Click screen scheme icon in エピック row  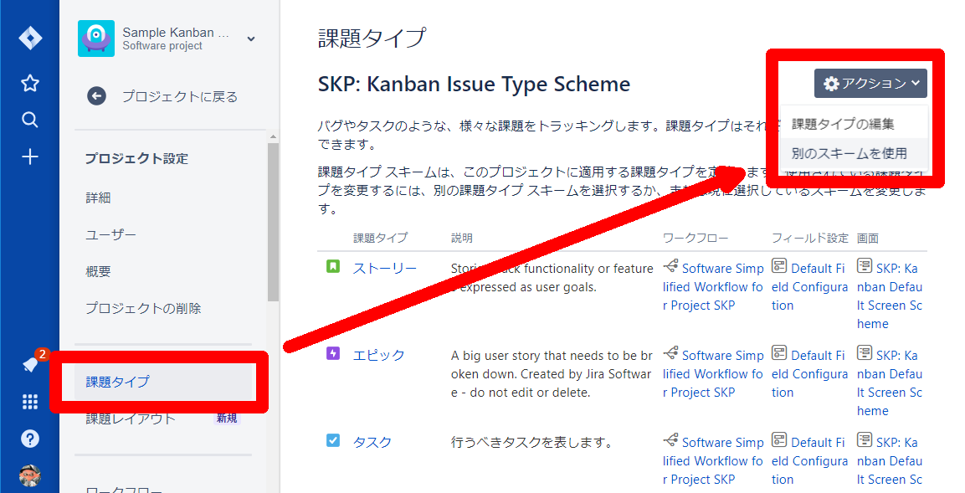pyautogui.click(x=865, y=353)
